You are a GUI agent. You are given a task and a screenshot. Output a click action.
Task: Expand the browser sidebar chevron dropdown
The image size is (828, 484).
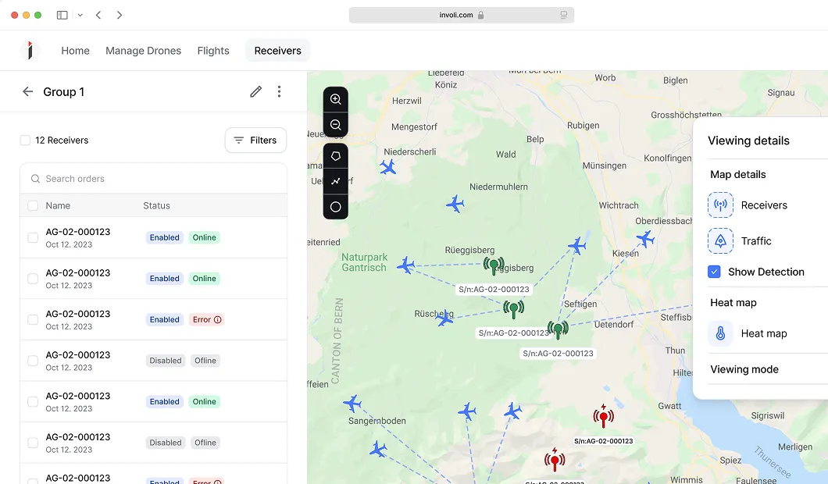coord(80,15)
